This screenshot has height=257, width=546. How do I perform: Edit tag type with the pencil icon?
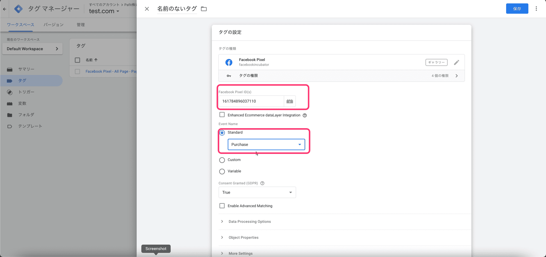(457, 62)
